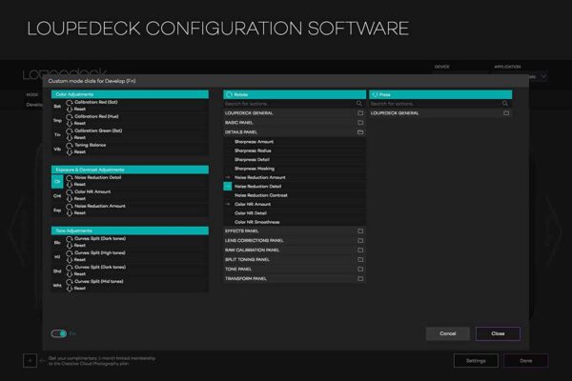Image resolution: width=572 pixels, height=381 pixels.
Task: Select Color NR Smoothness action
Action: pyautogui.click(x=259, y=222)
